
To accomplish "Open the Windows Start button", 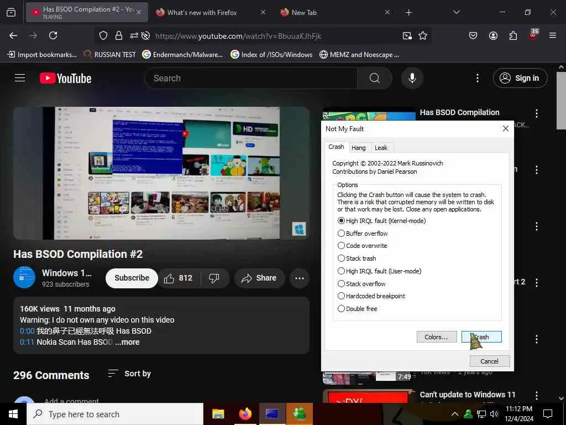I will 13,414.
